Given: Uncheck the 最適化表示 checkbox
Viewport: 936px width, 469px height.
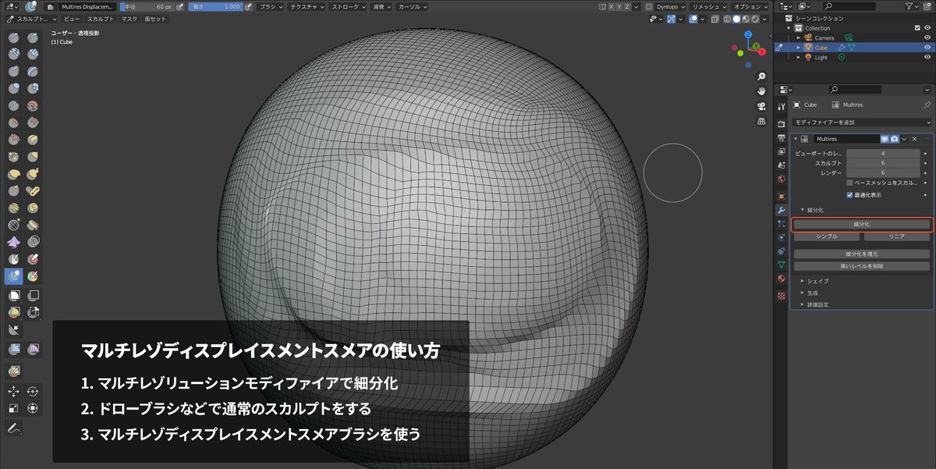Looking at the screenshot, I should point(850,195).
